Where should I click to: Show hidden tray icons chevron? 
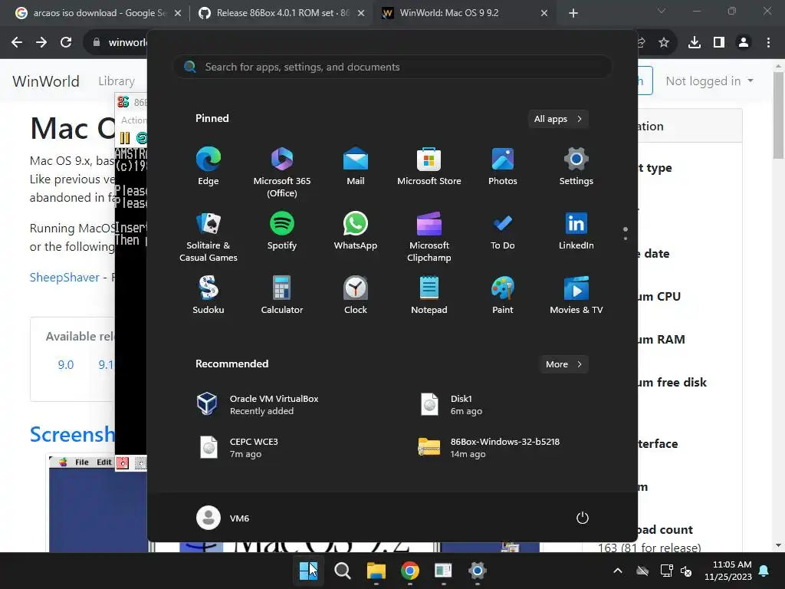[618, 571]
